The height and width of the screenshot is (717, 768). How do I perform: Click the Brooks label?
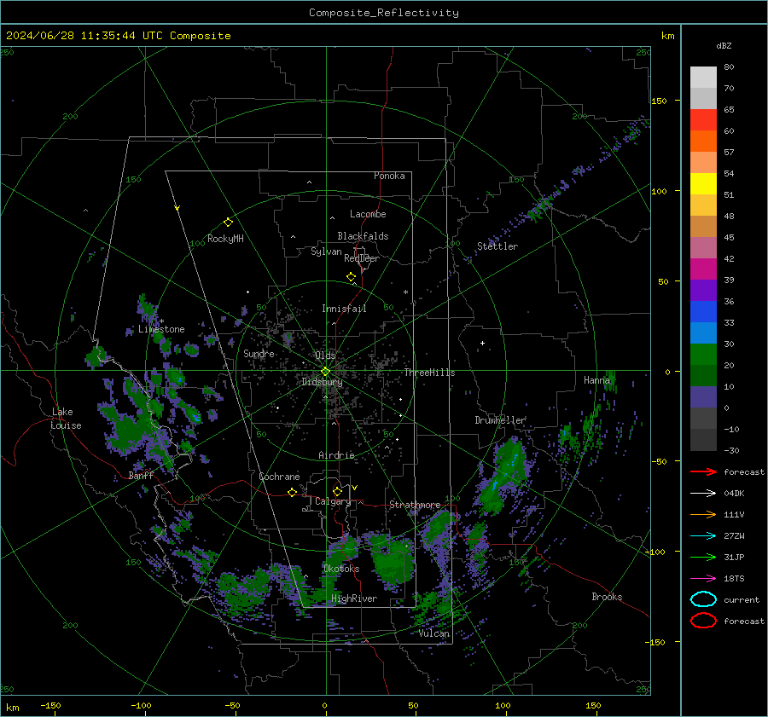(x=607, y=597)
